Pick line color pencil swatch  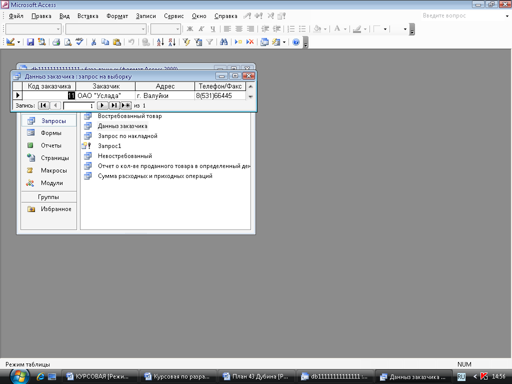tap(357, 29)
